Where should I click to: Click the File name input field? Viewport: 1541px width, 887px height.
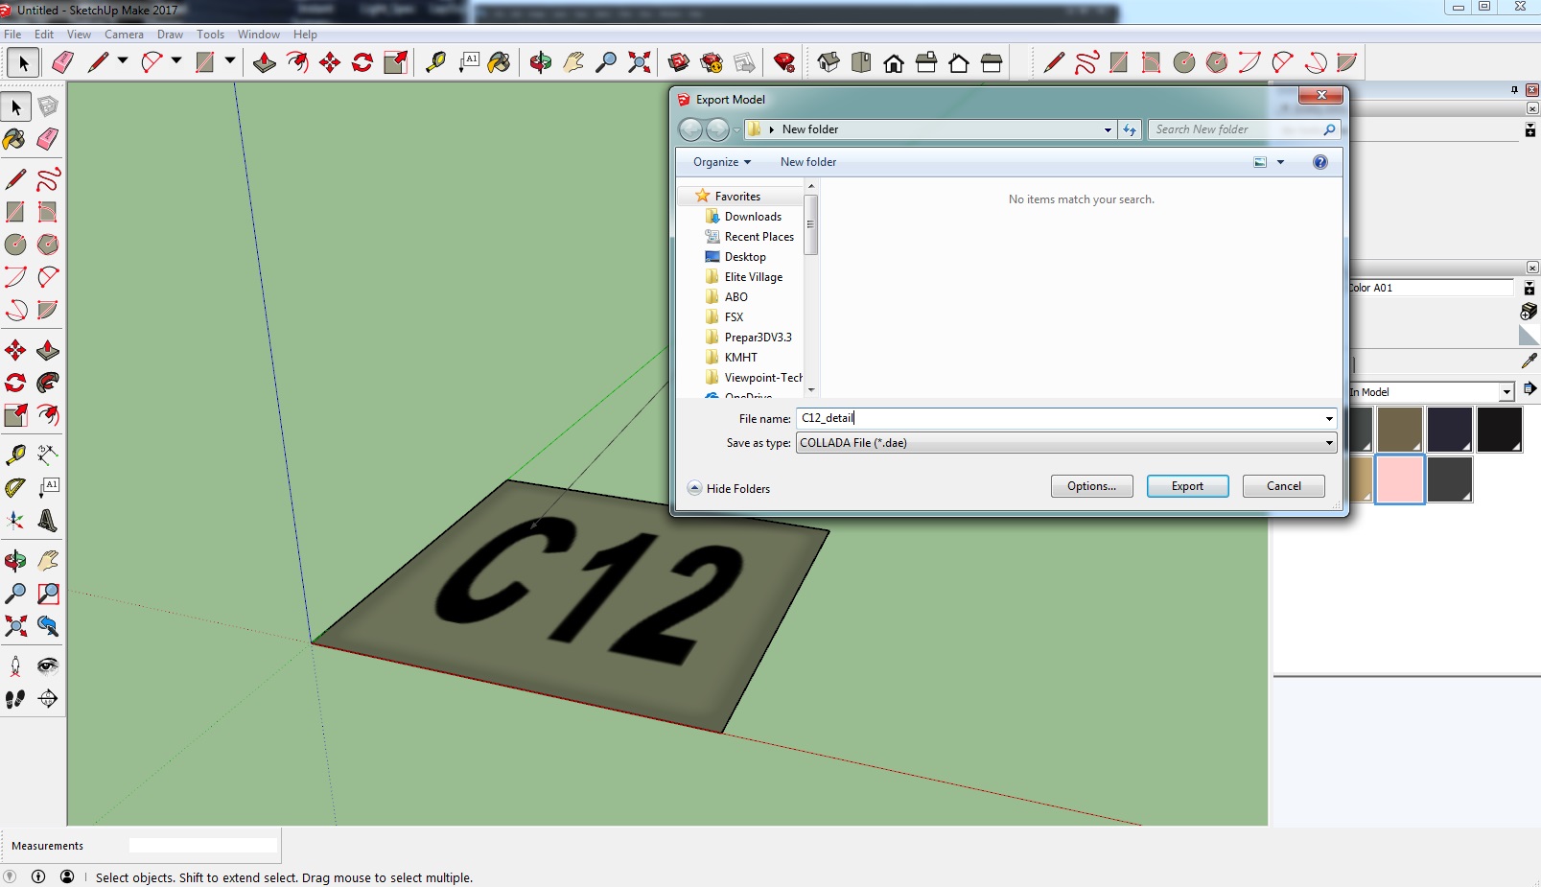(1055, 418)
